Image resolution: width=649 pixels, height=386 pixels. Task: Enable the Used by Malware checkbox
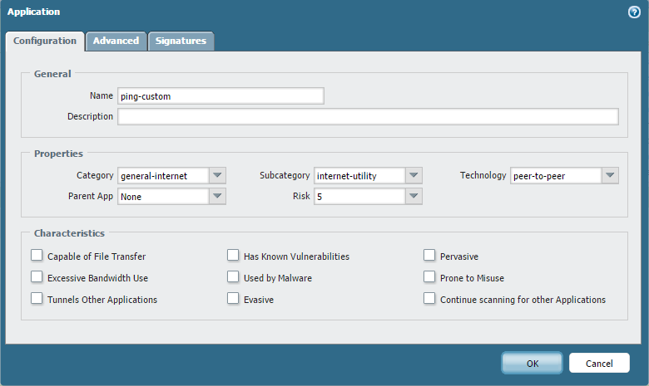pyautogui.click(x=233, y=277)
